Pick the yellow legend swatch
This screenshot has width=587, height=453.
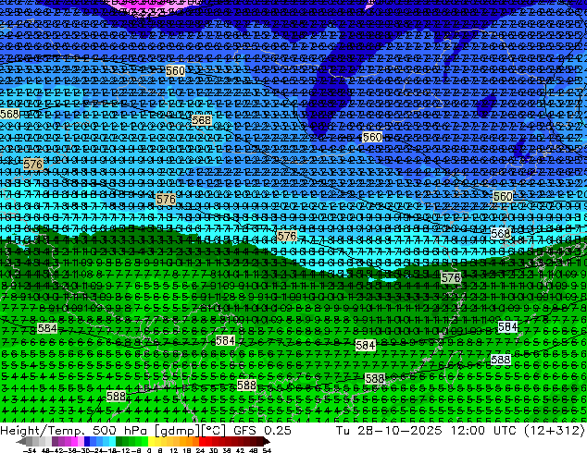tap(152, 441)
